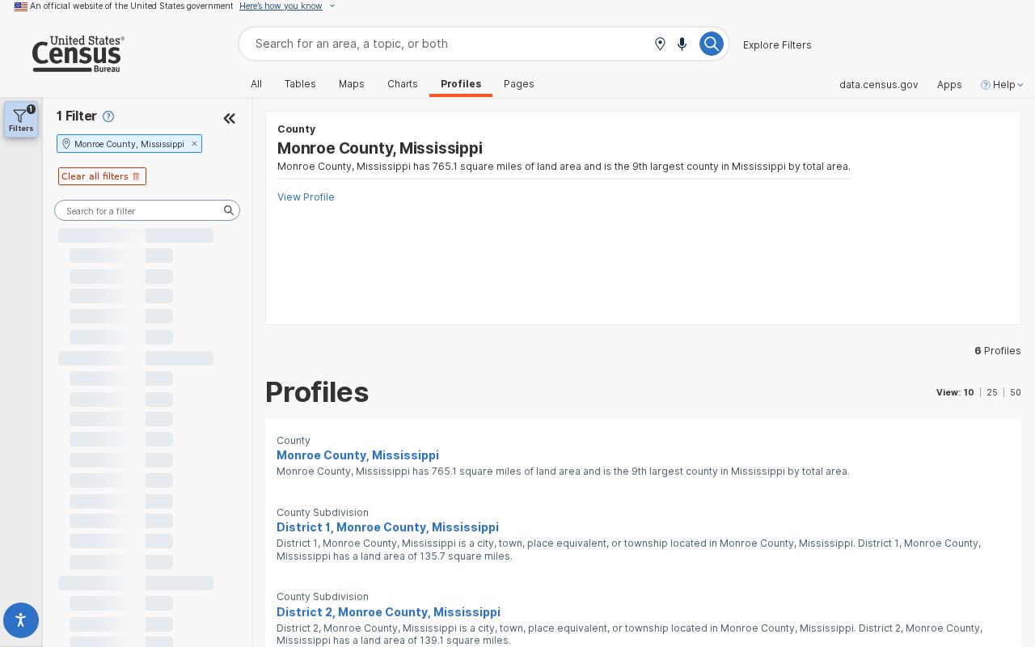Image resolution: width=1035 pixels, height=647 pixels.
Task: Click the help question mark beside 1 Filter
Action: point(108,116)
